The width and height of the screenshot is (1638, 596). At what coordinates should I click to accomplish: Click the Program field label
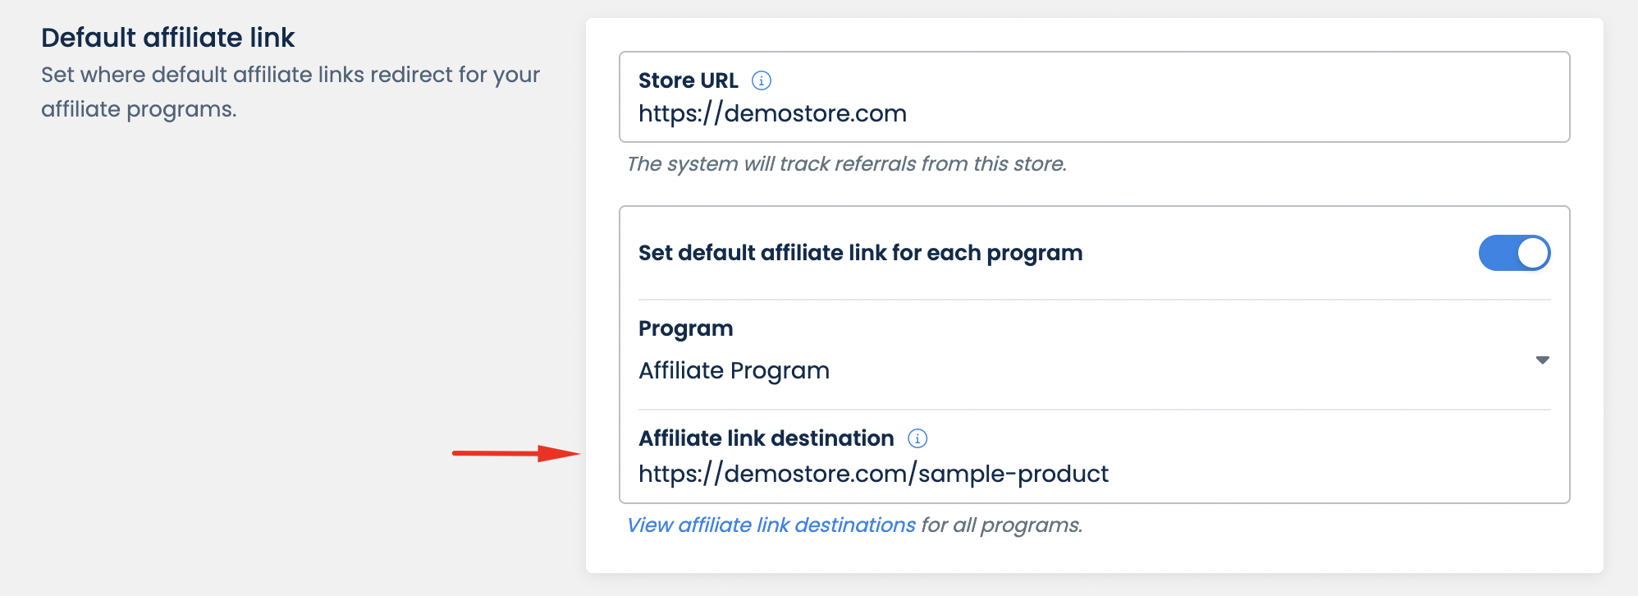[x=685, y=328]
